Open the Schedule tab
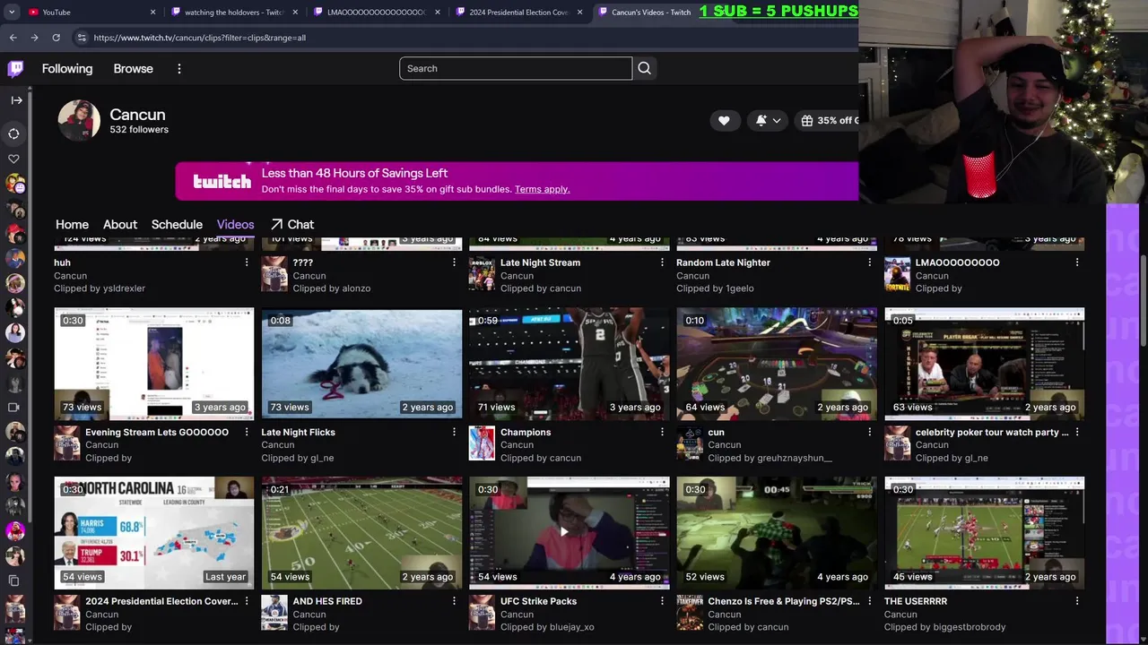Screen dimensions: 1148x645 point(177,225)
